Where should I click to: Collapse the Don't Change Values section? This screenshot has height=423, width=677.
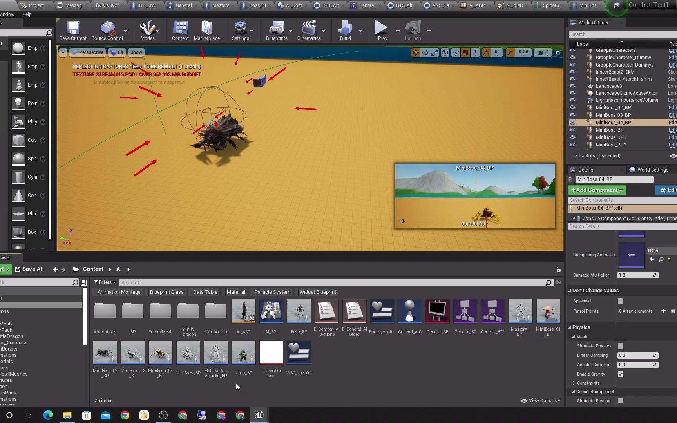point(570,291)
